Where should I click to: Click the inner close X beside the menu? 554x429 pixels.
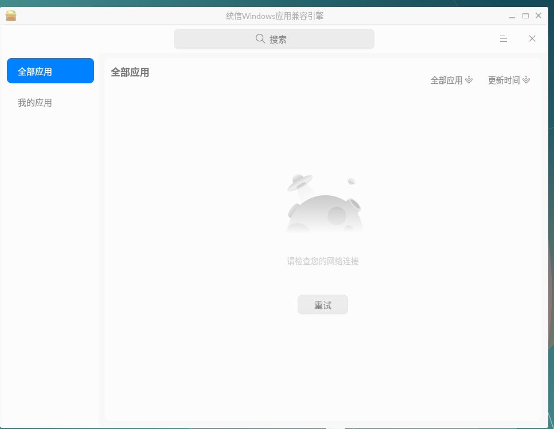(532, 38)
